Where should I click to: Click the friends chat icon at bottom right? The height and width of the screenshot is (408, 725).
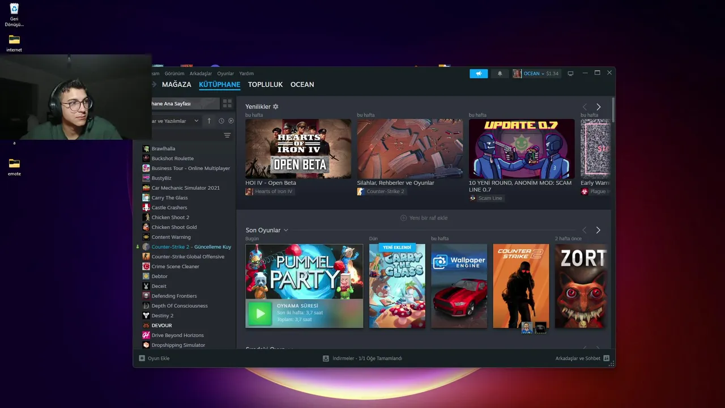[x=607, y=358]
